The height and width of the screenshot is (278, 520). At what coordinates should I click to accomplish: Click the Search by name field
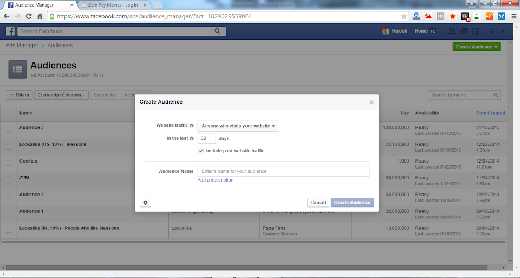(460, 95)
